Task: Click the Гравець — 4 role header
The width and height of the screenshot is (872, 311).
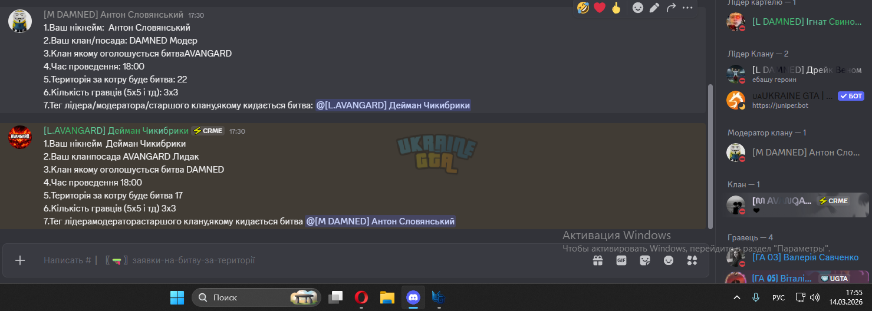Action: tap(751, 237)
